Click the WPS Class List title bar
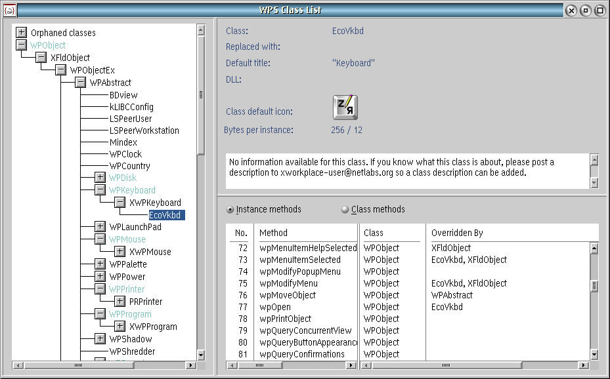 click(290, 10)
